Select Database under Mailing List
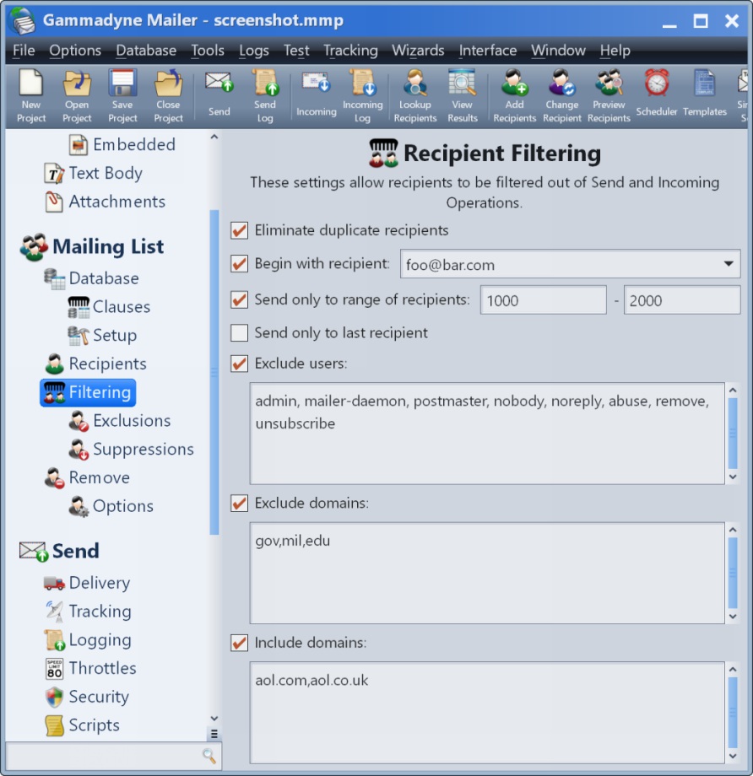Image resolution: width=753 pixels, height=776 pixels. 92,278
